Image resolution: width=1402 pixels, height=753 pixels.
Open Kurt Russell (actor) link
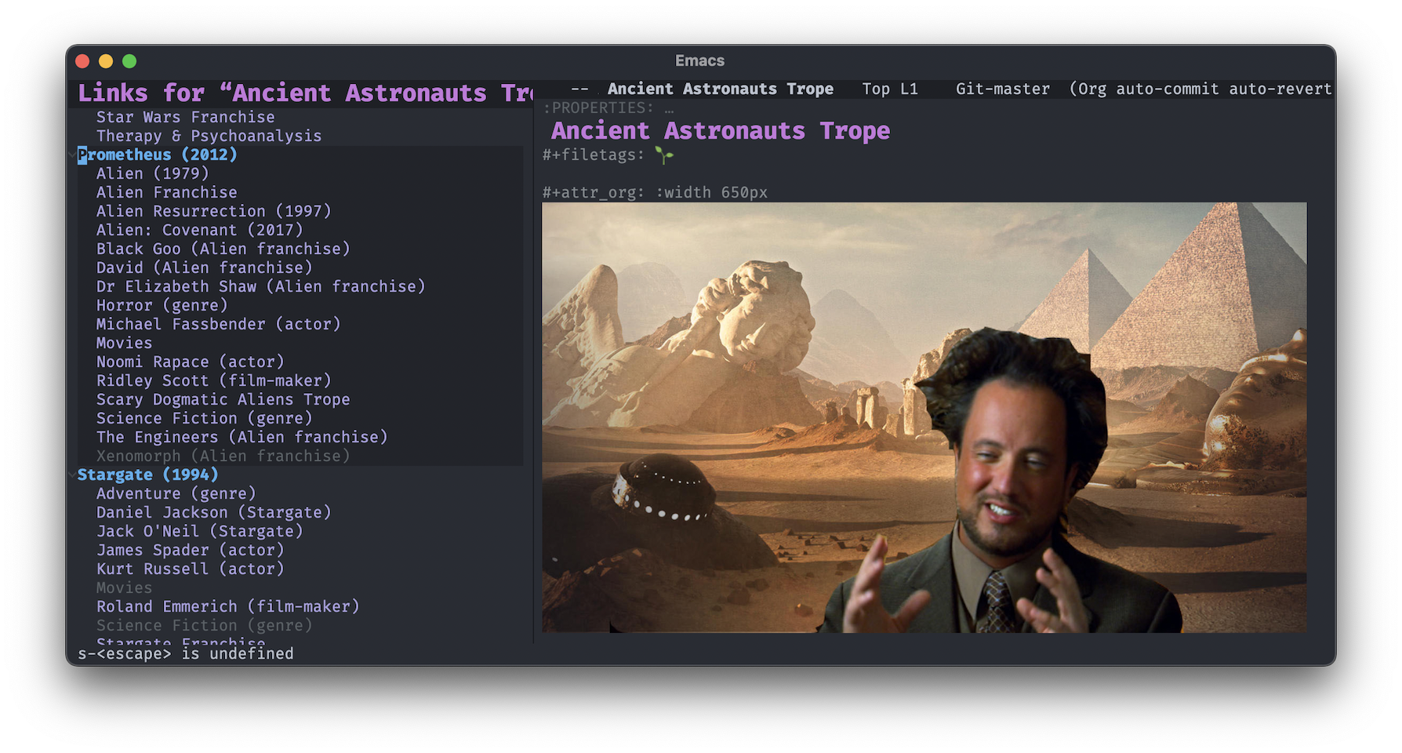tap(191, 569)
